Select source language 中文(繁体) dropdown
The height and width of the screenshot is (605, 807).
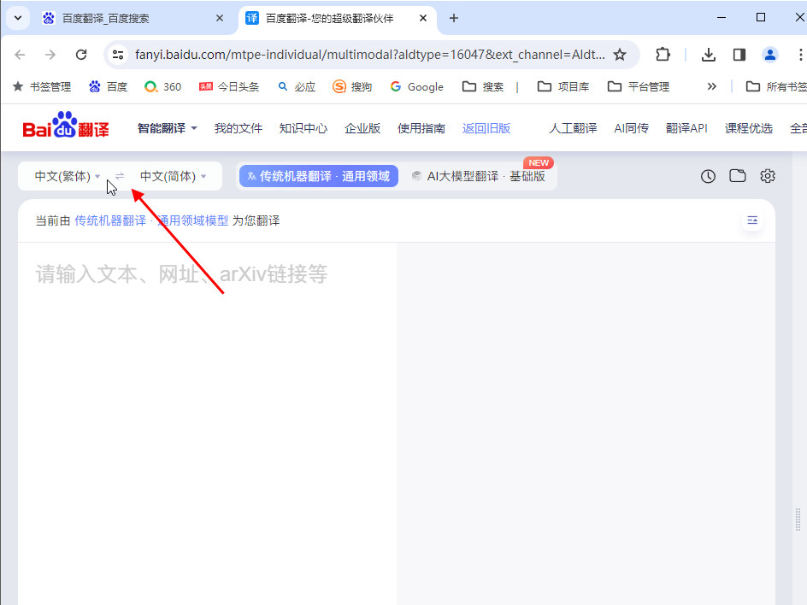[x=68, y=176]
